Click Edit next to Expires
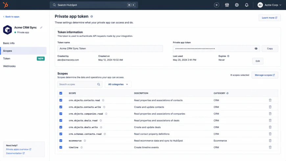Screen dimensions: 286x161 pos(257,61)
